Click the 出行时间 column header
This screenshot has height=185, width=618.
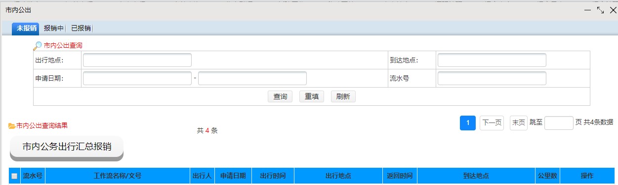[x=273, y=176]
